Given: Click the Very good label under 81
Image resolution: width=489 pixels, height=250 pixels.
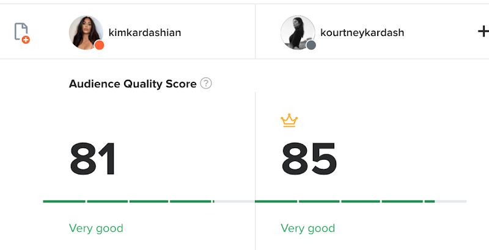Looking at the screenshot, I should click(x=96, y=228).
